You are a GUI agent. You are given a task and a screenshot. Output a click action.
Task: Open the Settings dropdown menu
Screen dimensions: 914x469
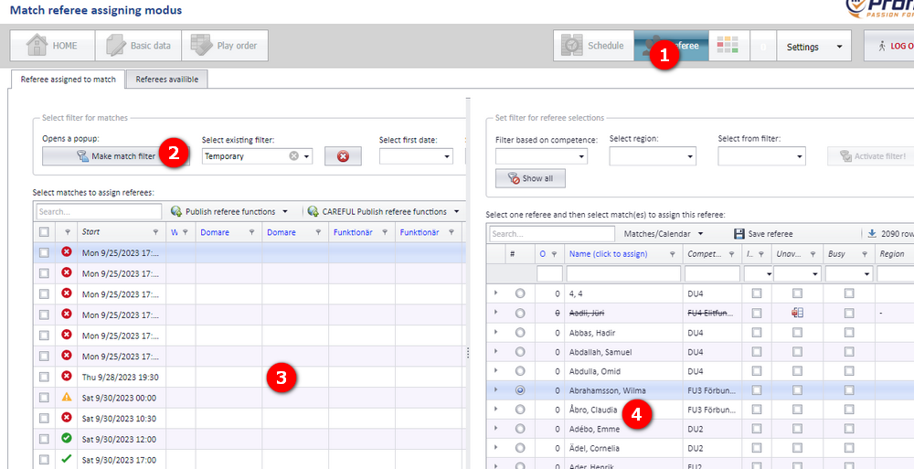tap(813, 47)
